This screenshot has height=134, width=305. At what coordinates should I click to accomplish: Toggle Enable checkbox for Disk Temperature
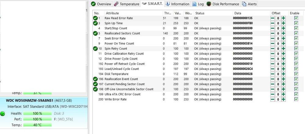[296, 74]
